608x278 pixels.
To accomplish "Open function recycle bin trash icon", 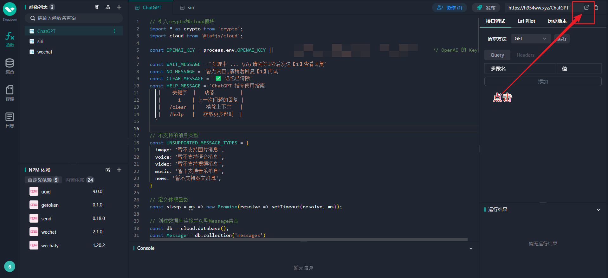I will [97, 7].
